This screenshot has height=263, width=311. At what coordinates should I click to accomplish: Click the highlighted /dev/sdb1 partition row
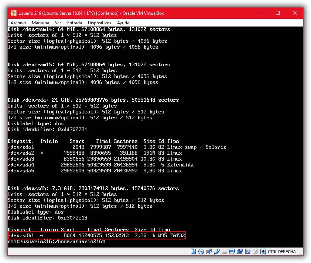(96, 235)
